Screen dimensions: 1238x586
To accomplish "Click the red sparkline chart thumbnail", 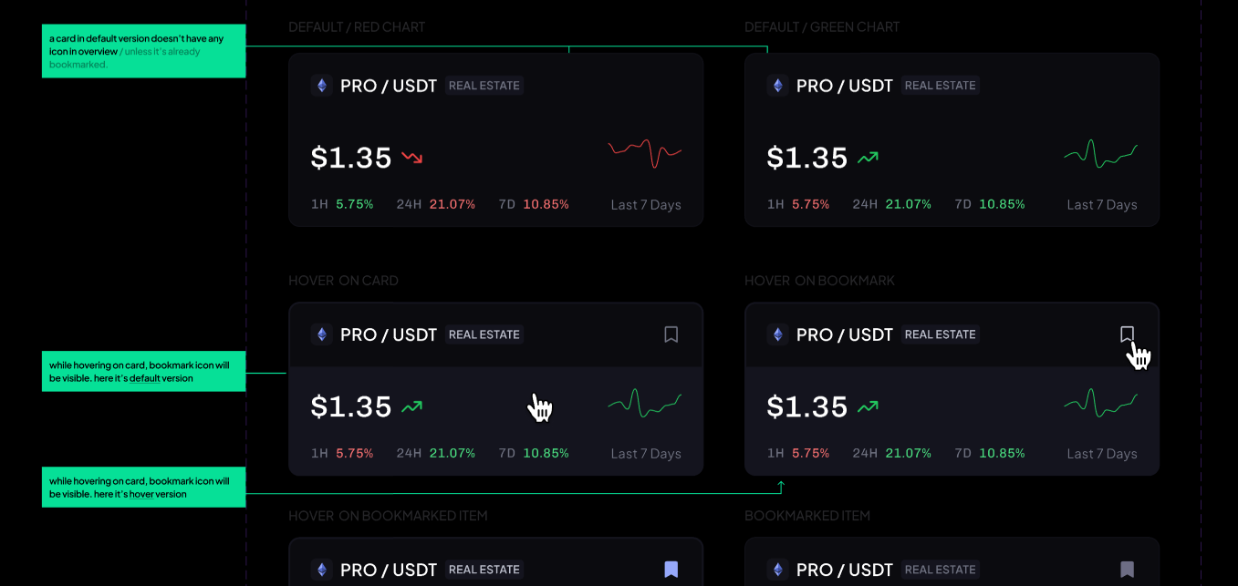I will pyautogui.click(x=645, y=152).
